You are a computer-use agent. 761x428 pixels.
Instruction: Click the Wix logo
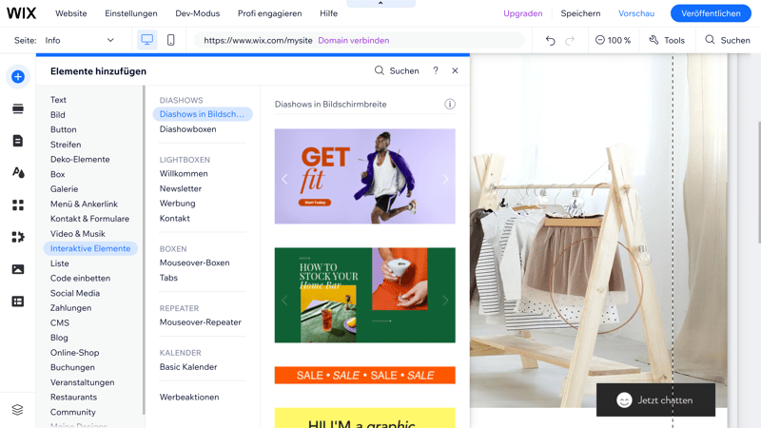tap(21, 13)
